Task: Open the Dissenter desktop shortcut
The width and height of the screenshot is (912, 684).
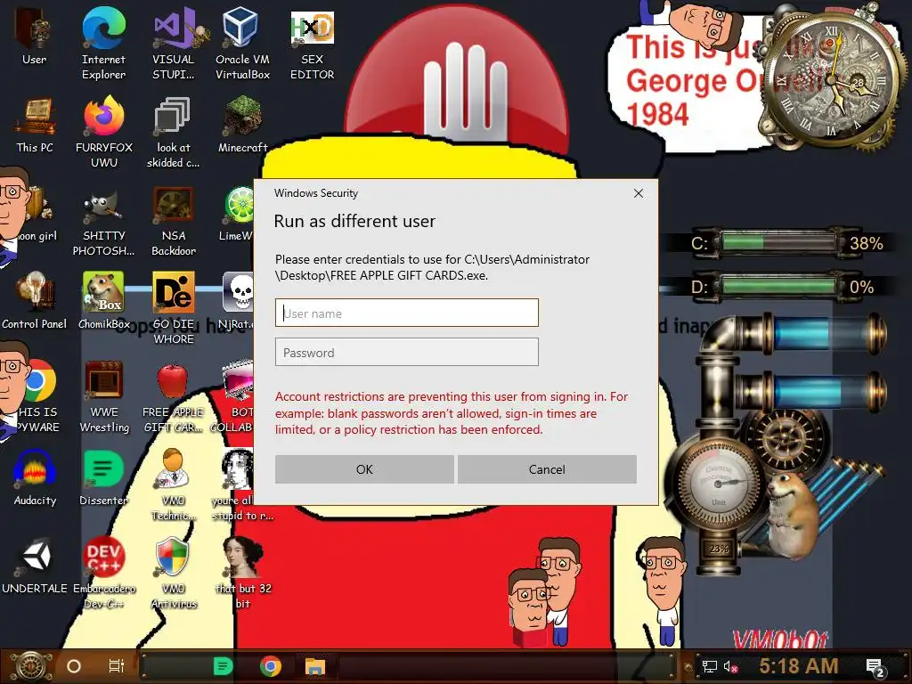Action: click(103, 478)
